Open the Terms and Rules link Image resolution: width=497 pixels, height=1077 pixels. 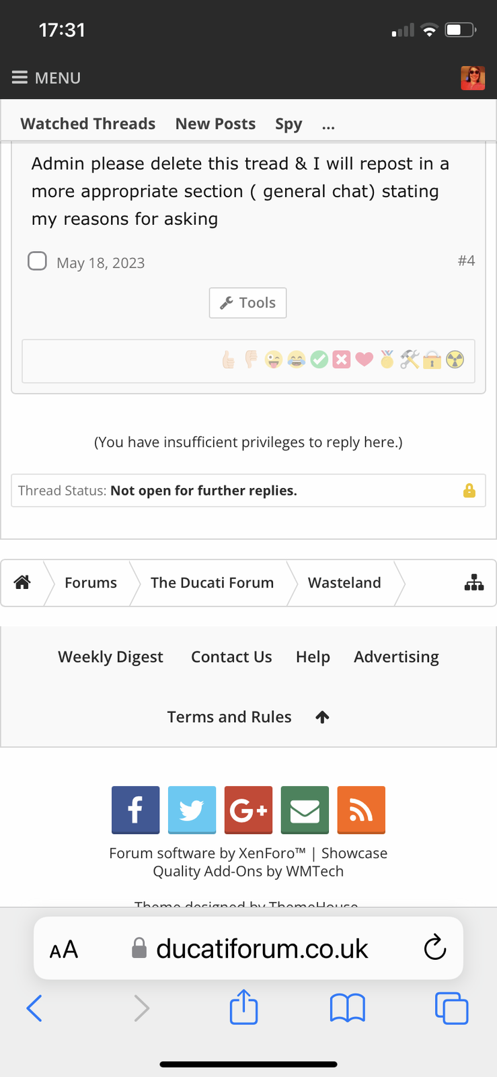[229, 717]
